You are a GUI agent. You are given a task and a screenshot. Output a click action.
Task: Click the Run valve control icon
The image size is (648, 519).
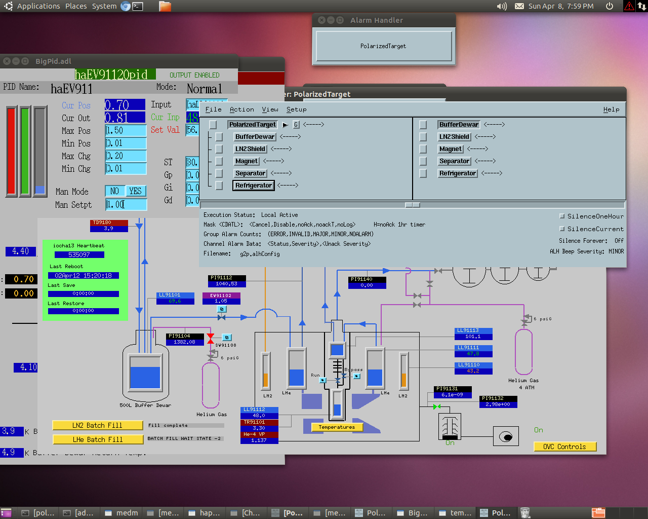point(322,380)
